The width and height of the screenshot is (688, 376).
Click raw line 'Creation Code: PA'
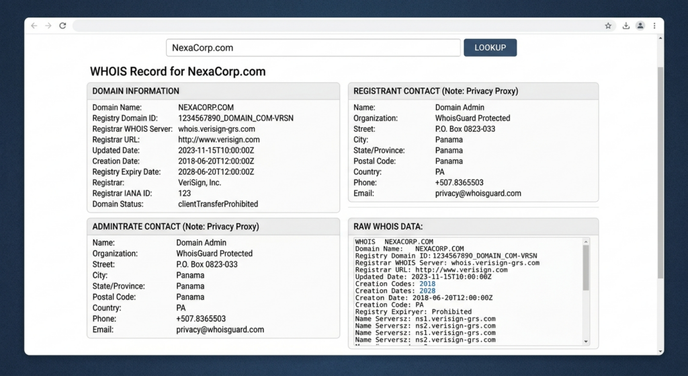(389, 305)
